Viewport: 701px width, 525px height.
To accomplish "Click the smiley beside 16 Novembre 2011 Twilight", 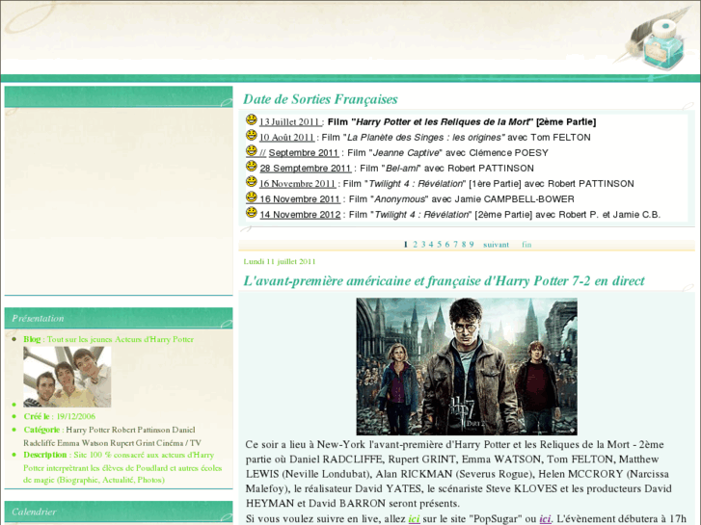I will click(x=252, y=181).
